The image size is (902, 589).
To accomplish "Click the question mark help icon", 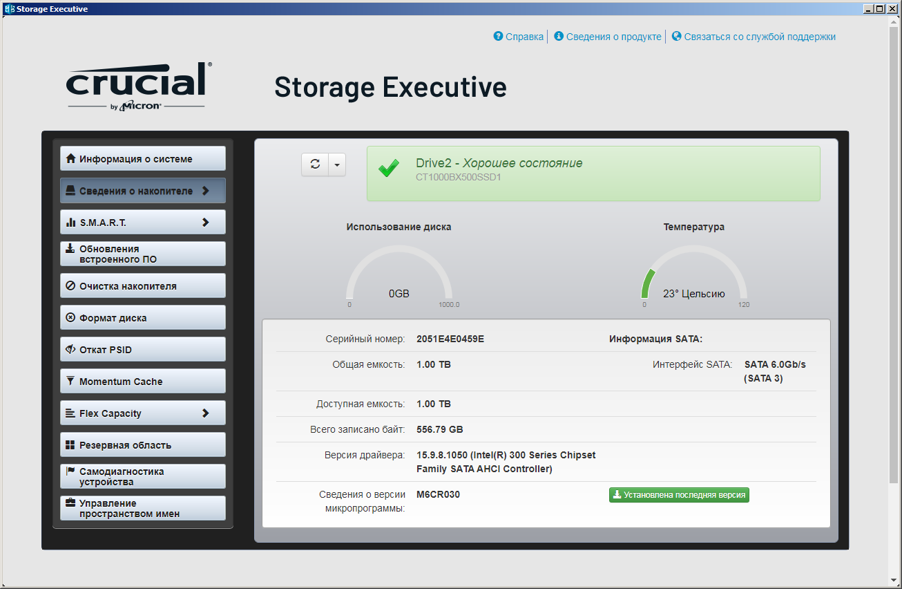I will tap(498, 37).
